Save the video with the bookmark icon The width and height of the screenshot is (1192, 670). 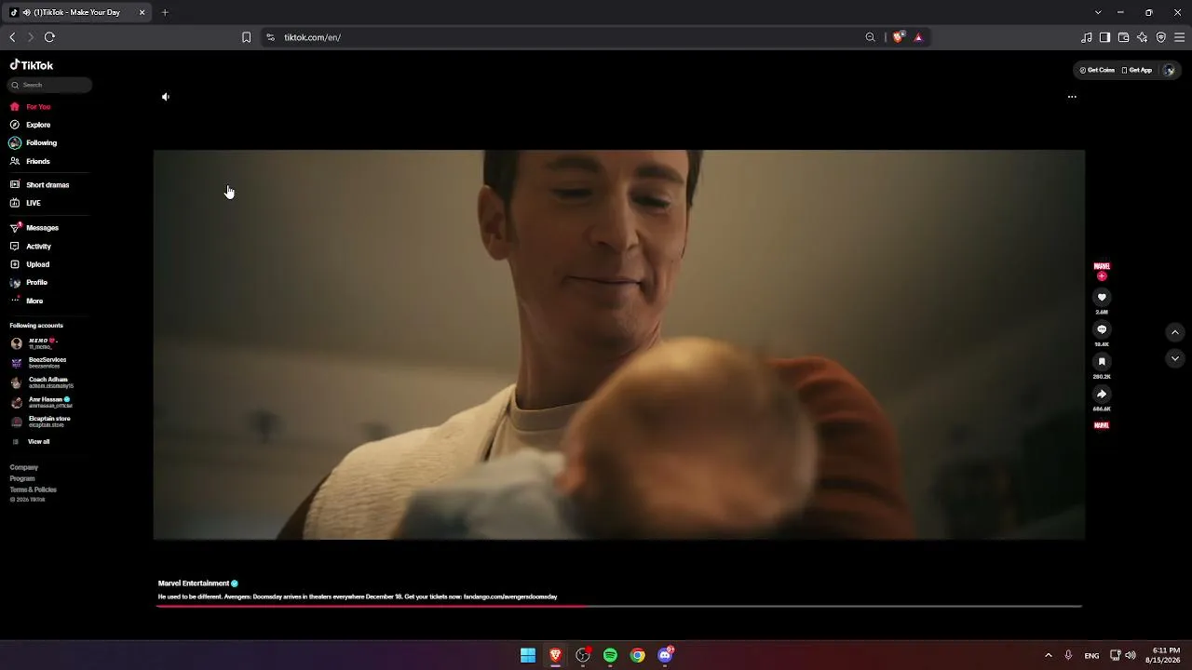click(x=1102, y=362)
